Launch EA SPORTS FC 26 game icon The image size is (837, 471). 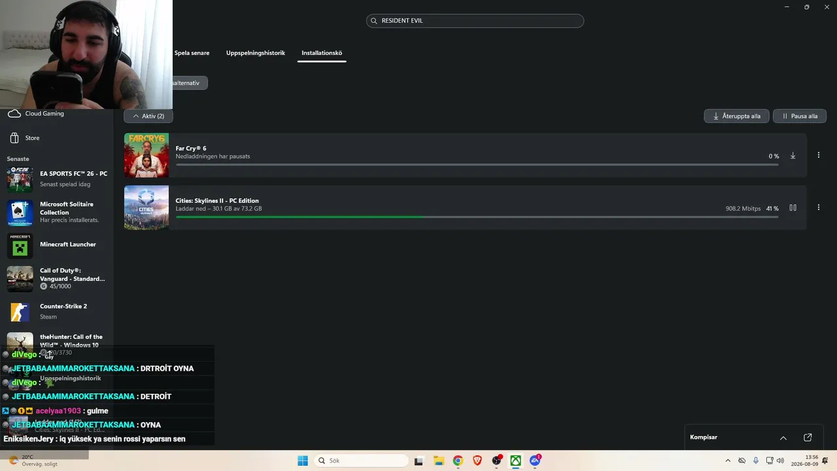coord(20,179)
